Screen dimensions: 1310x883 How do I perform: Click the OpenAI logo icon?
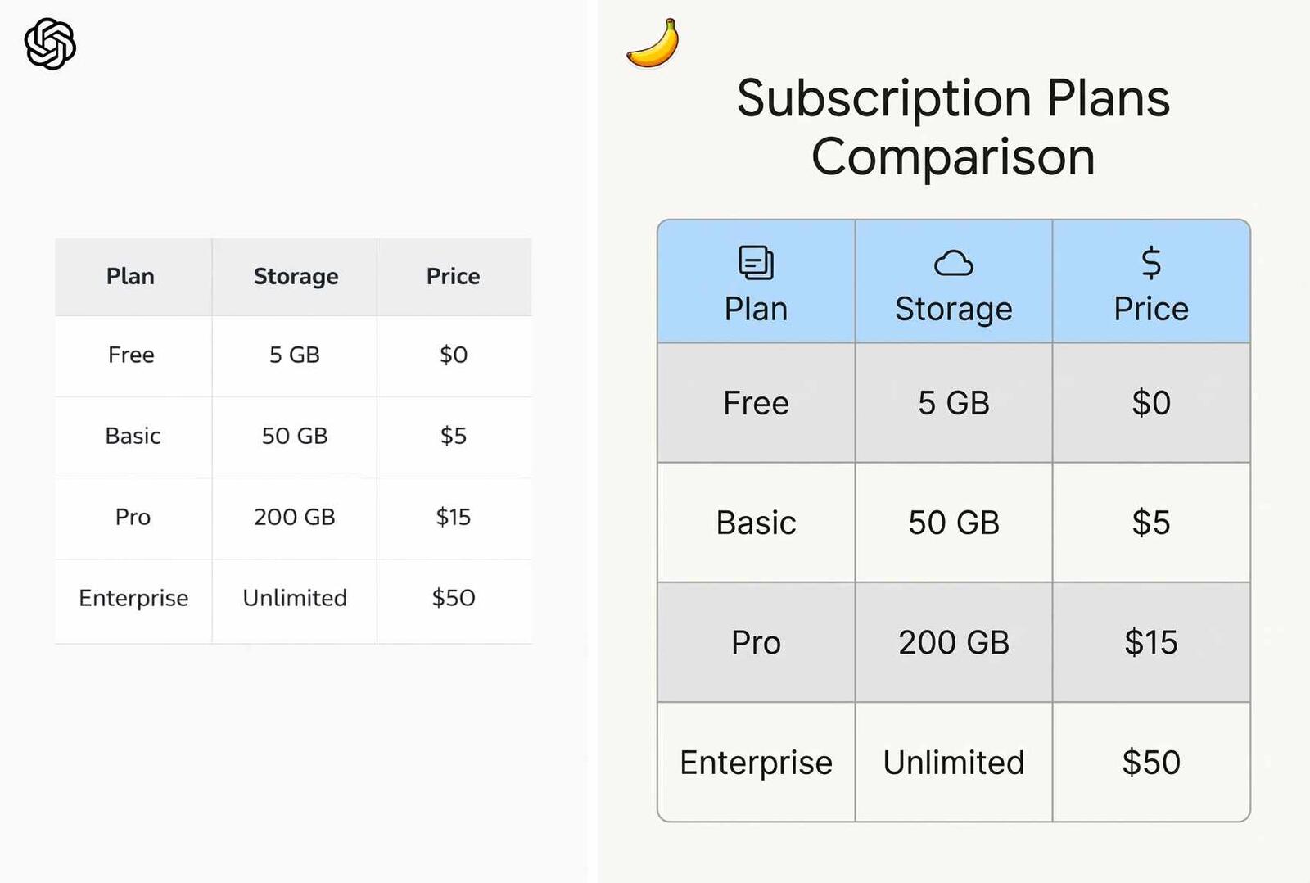[x=50, y=44]
